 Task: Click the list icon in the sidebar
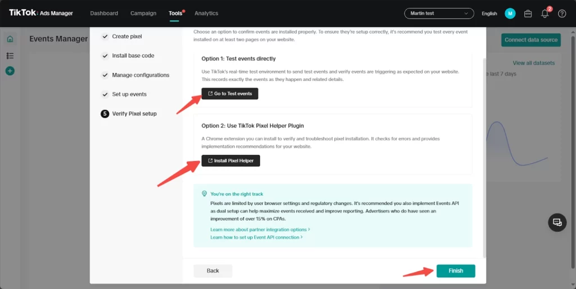(10, 56)
